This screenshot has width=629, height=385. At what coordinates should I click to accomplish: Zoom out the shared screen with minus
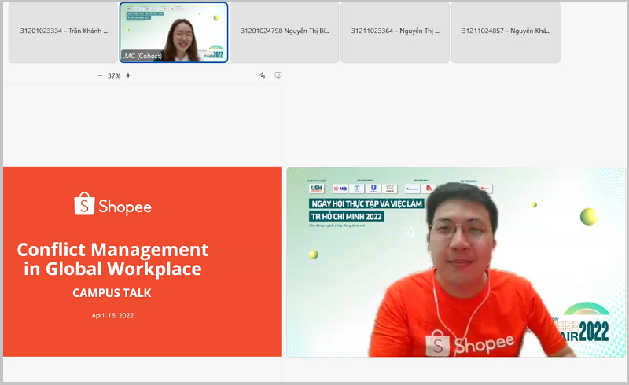(x=100, y=75)
